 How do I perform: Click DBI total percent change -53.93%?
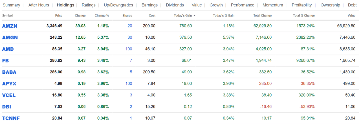307,107
